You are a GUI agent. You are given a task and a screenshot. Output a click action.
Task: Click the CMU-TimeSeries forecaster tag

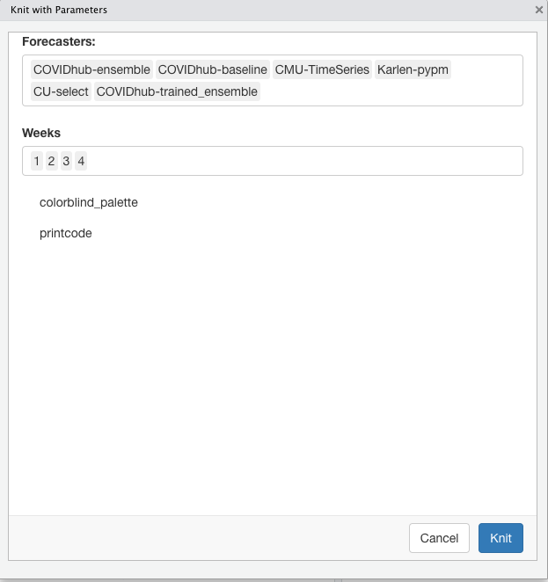coord(322,69)
